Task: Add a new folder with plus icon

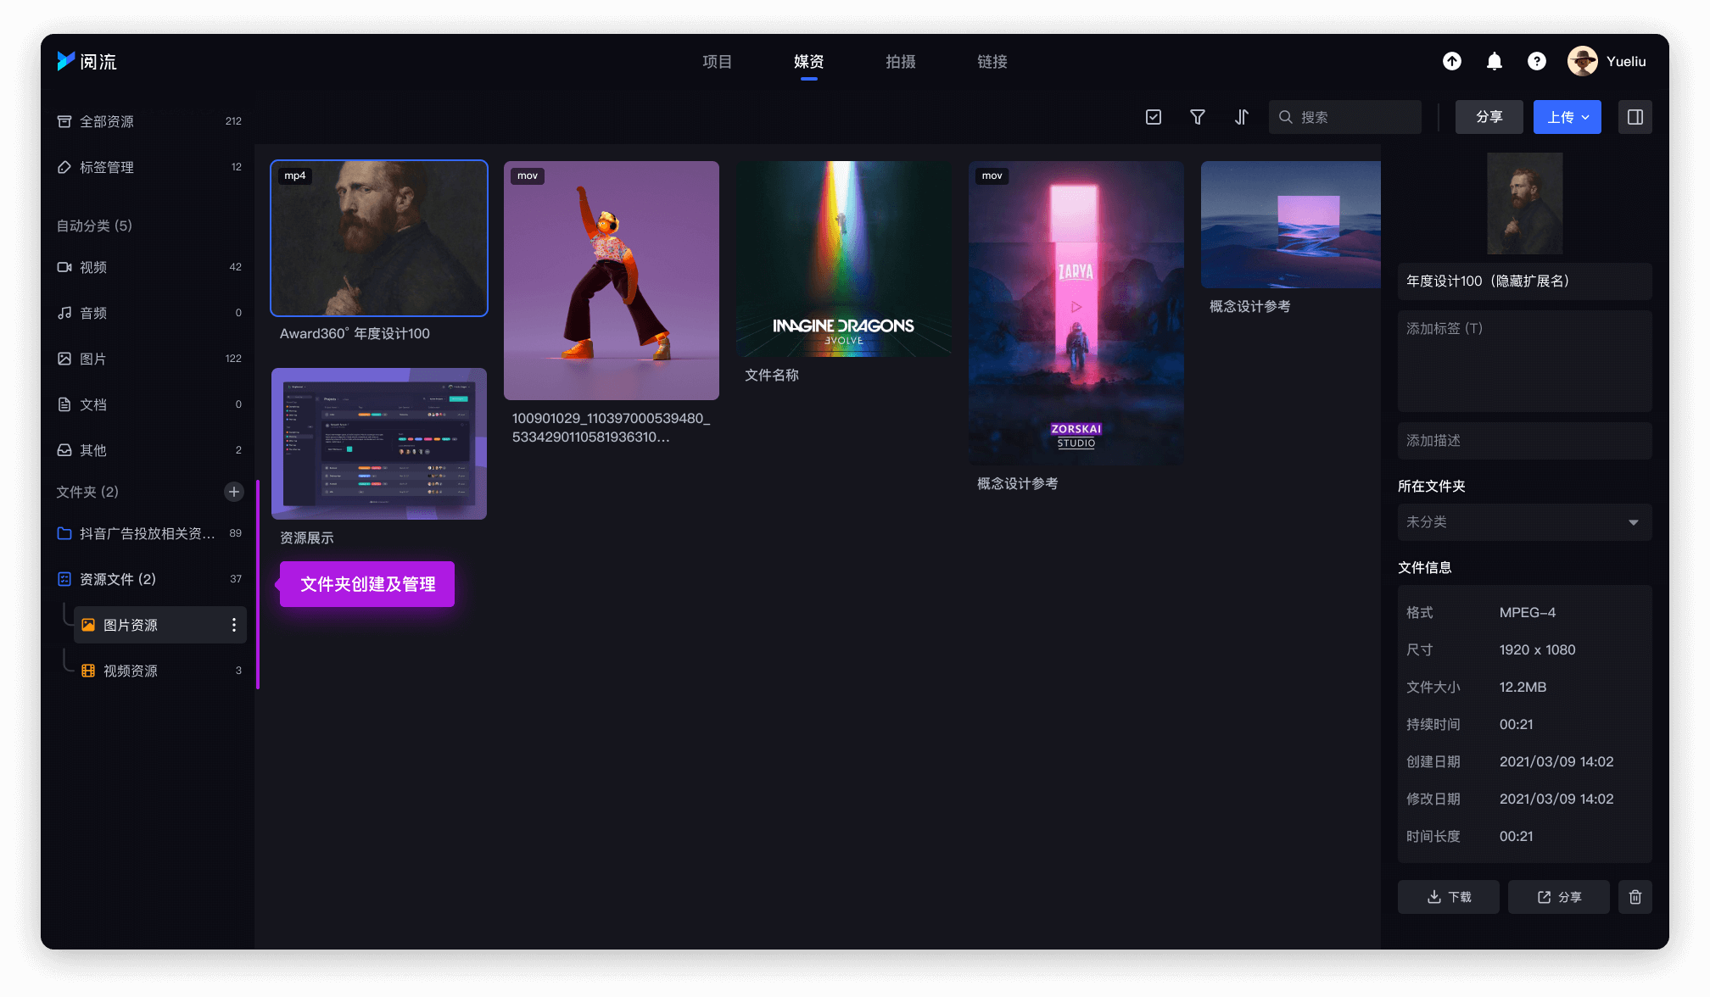Action: click(x=234, y=492)
